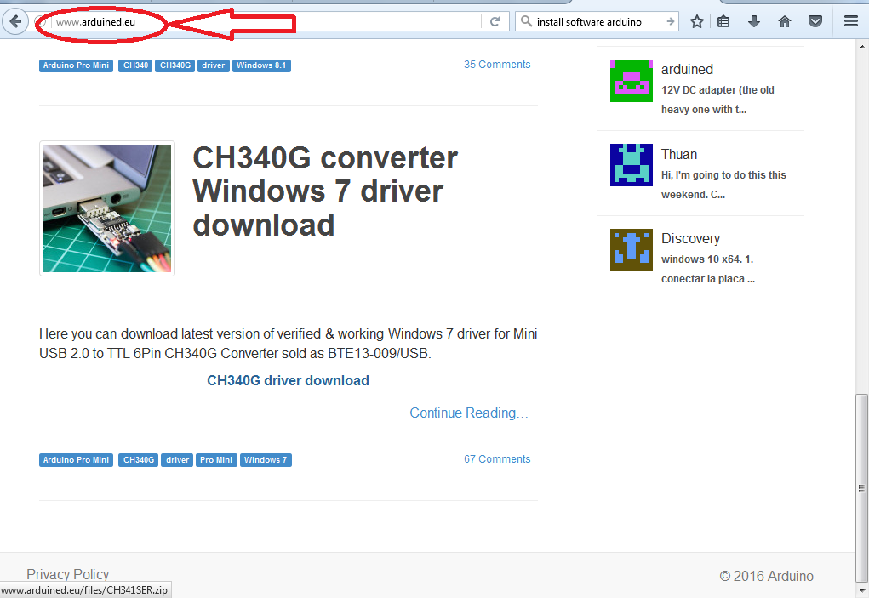Select the Windows 7 tag
869x598 pixels.
[266, 459]
